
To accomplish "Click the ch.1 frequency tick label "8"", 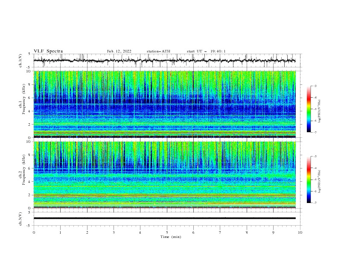I will click(29, 84).
